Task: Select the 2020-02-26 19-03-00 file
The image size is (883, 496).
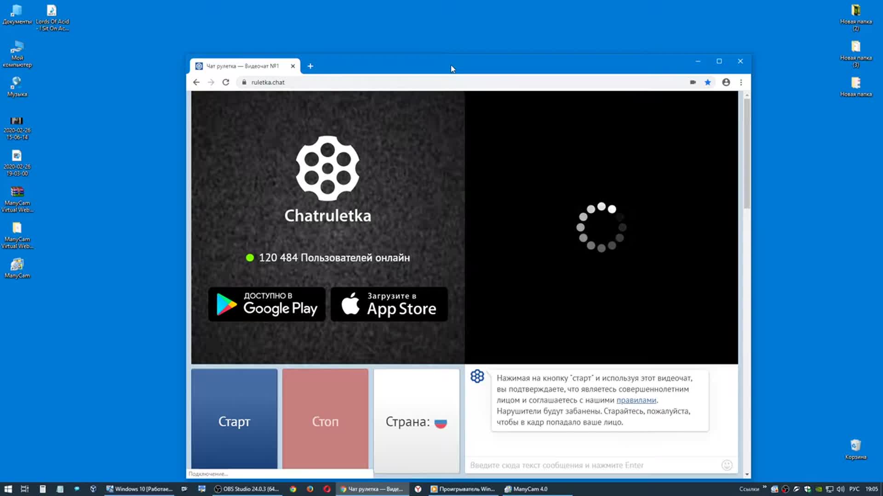Action: [17, 163]
